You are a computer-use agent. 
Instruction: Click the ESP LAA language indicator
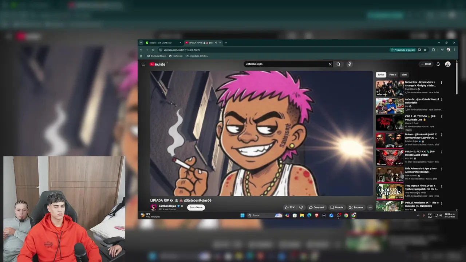tap(430, 215)
